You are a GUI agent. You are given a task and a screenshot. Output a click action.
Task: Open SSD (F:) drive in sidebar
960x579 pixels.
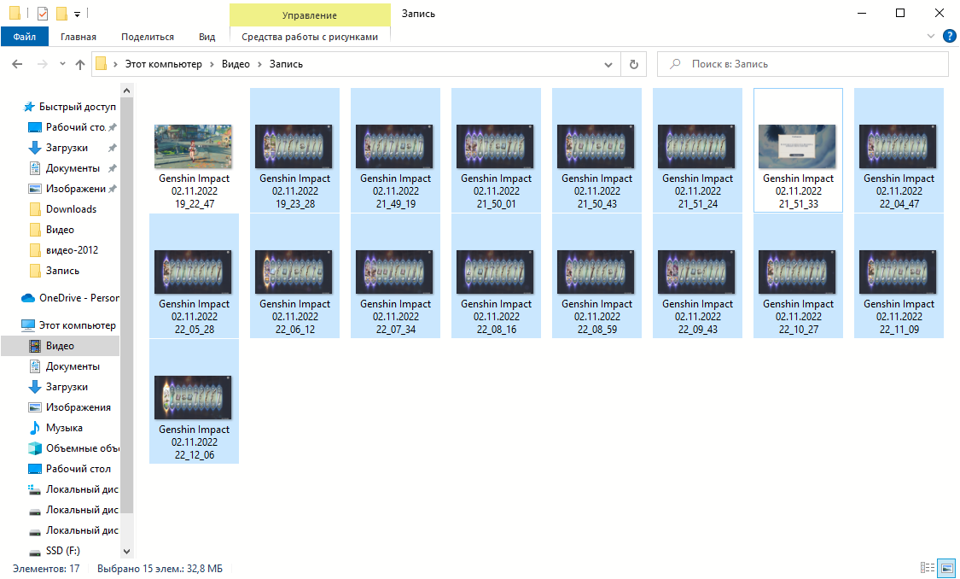(62, 550)
